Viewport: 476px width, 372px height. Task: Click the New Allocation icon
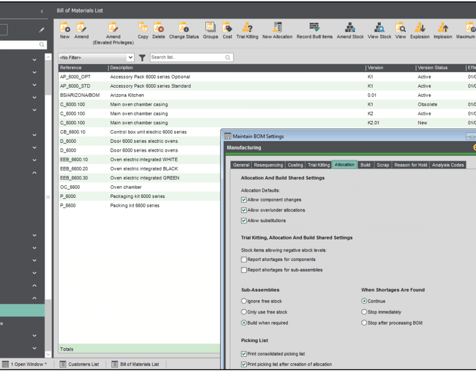[277, 28]
